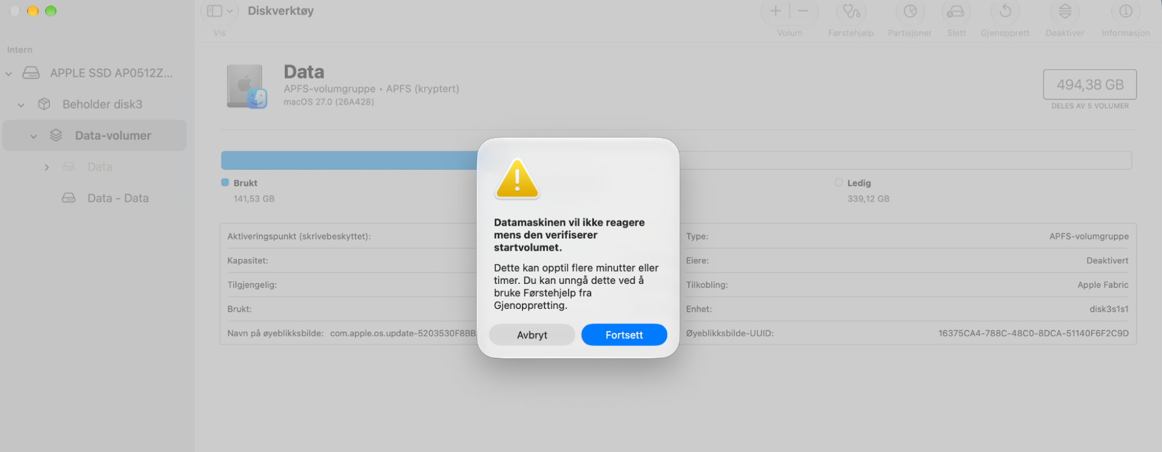Collapse the APPLE SSD tree chevron
Viewport: 1162px width, 452px height.
(9, 74)
